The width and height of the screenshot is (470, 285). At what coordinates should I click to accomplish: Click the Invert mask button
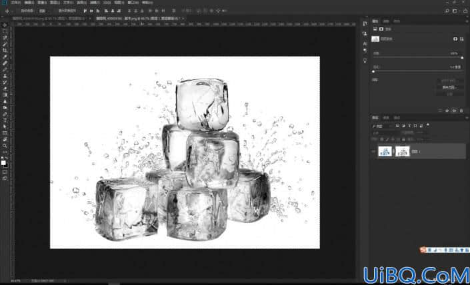(x=449, y=94)
